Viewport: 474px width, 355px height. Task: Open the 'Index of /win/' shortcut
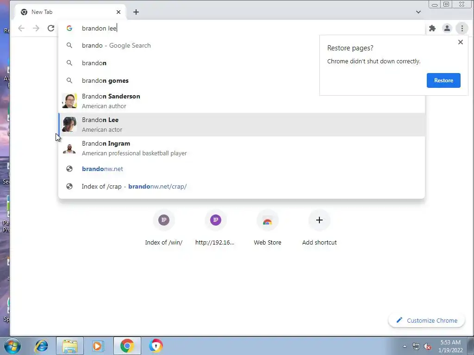(163, 228)
